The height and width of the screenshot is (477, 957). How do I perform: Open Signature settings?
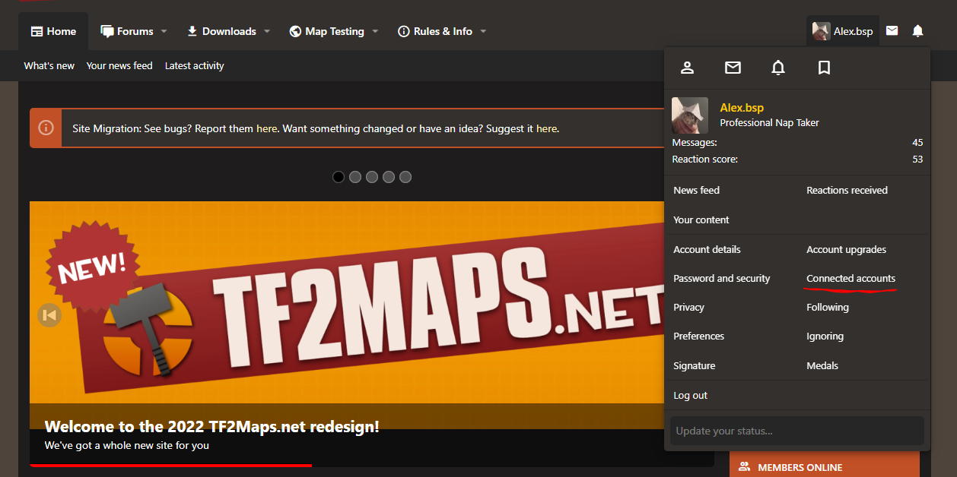(695, 366)
